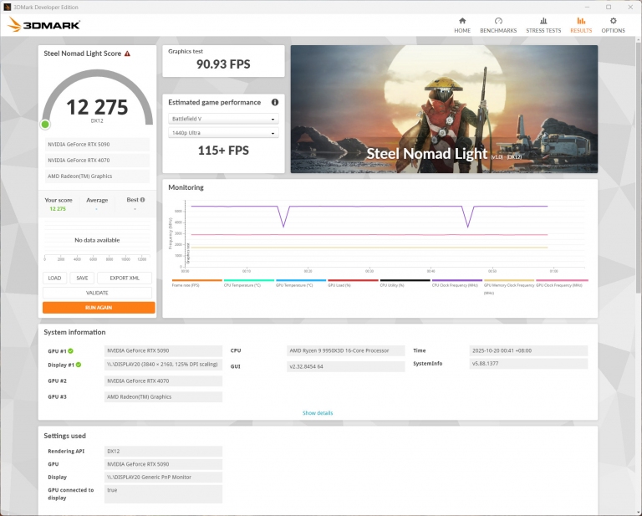Click the Export XML button
Viewport: 642px width, 516px height.
(x=125, y=278)
